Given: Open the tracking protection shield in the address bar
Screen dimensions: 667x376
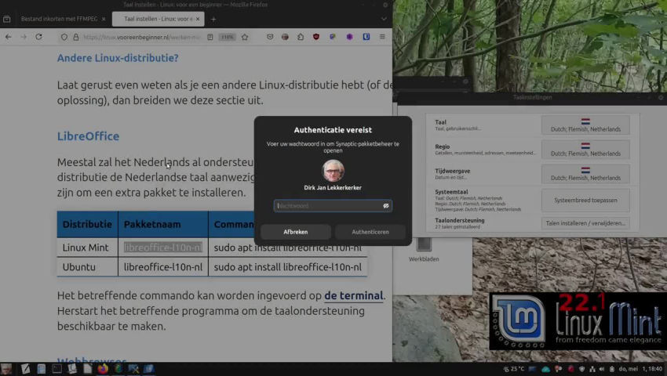Looking at the screenshot, I should 64,37.
